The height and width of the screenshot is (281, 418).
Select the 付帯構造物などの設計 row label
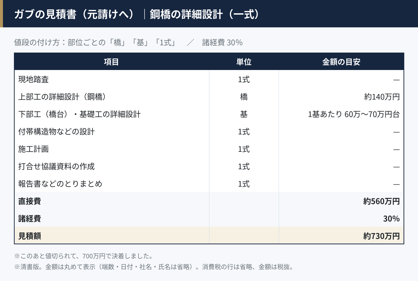pos(56,132)
